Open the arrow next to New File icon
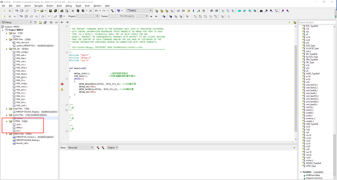 coord(38,11)
